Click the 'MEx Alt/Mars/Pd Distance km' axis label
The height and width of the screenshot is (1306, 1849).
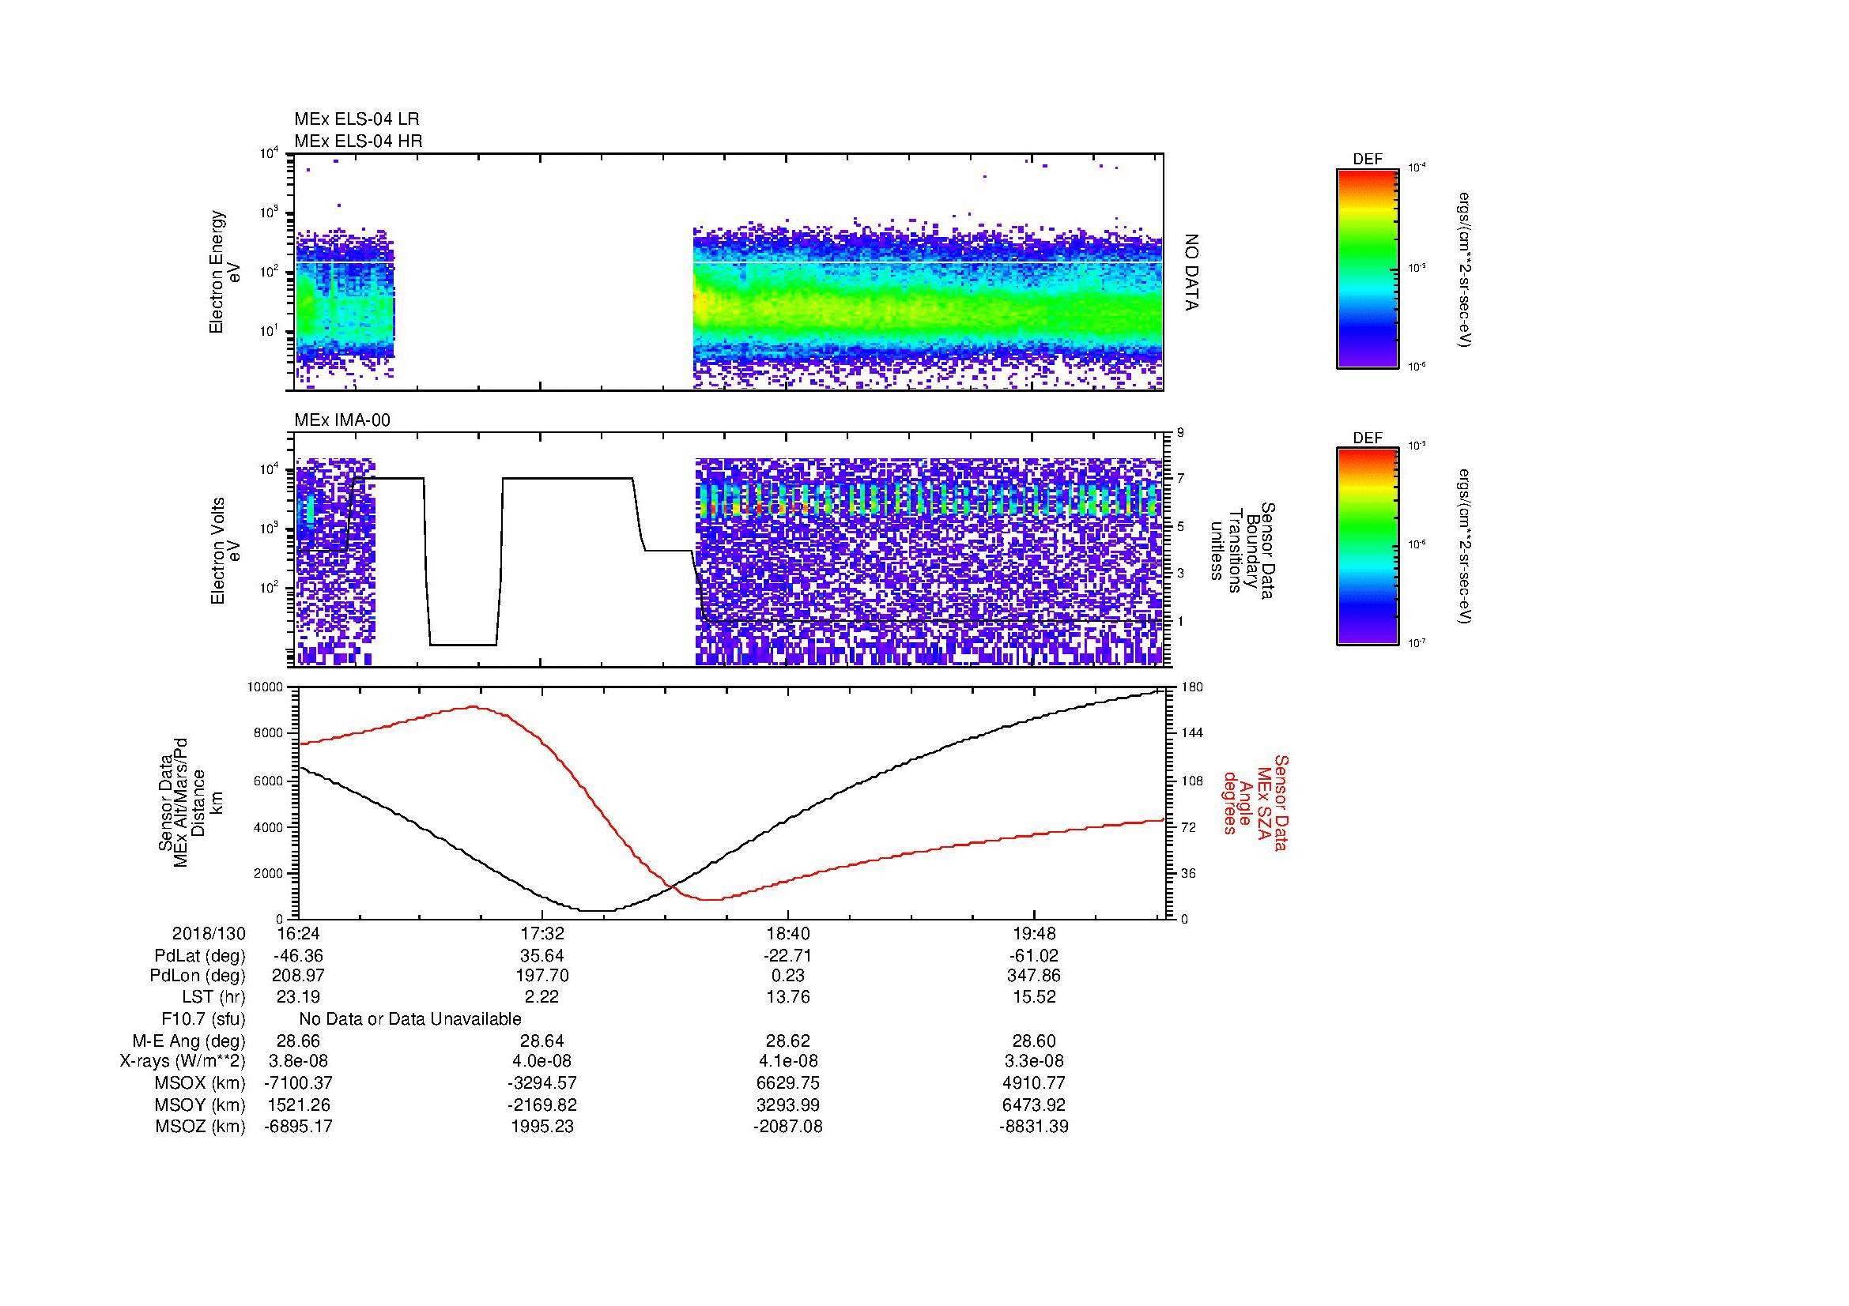coord(190,802)
